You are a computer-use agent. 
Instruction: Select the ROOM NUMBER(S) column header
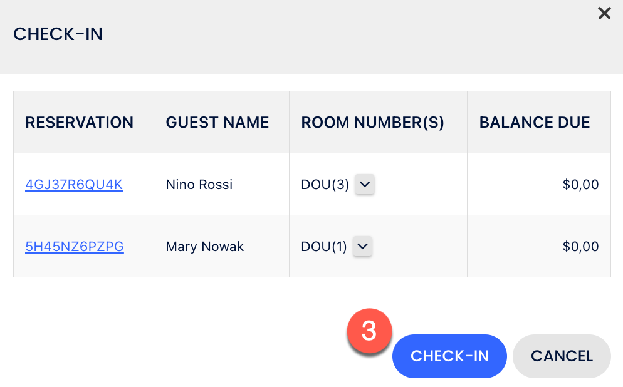(x=373, y=123)
